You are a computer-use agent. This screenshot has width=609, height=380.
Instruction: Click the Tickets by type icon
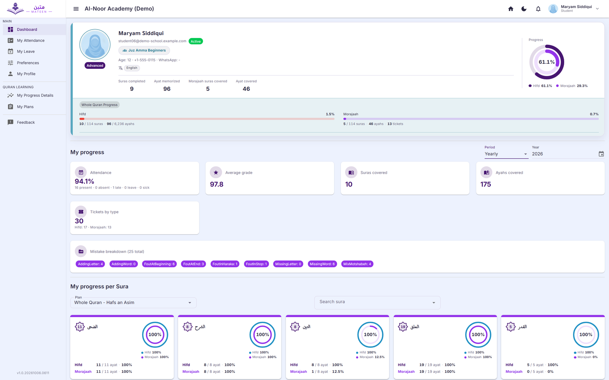81,212
